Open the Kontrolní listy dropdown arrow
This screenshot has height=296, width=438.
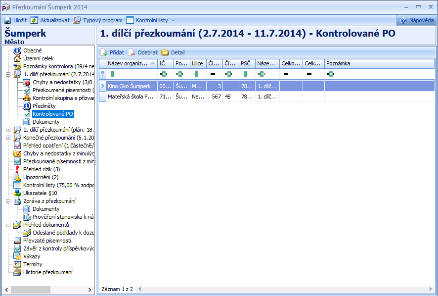pos(173,20)
